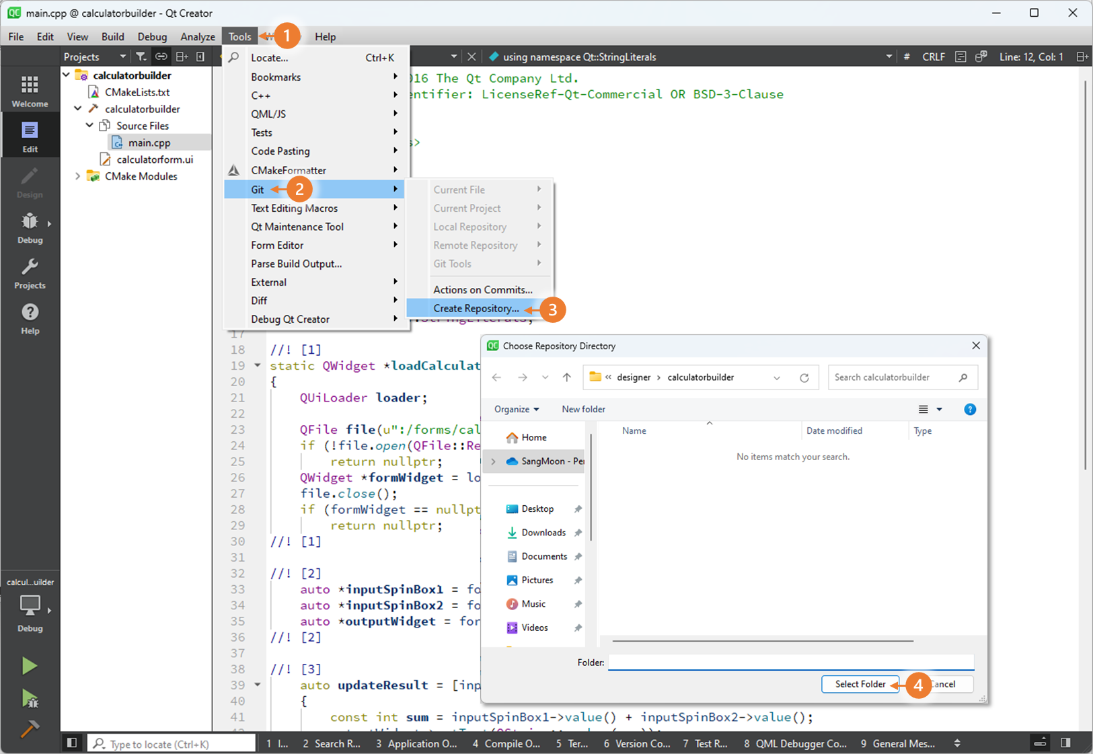Viewport: 1093px width, 754px height.
Task: Open Version Control output pane
Action: (637, 743)
